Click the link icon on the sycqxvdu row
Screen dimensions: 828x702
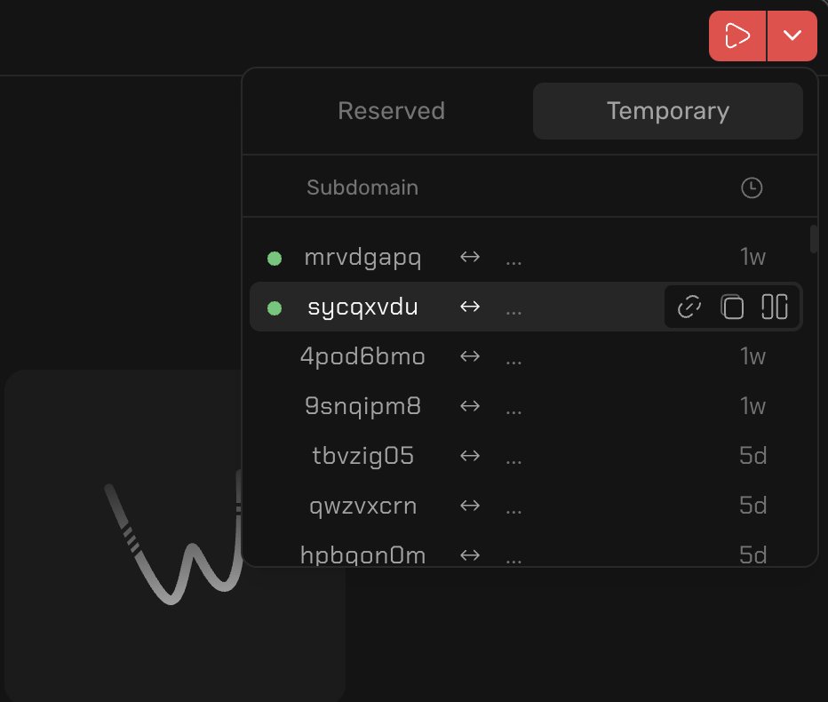689,307
